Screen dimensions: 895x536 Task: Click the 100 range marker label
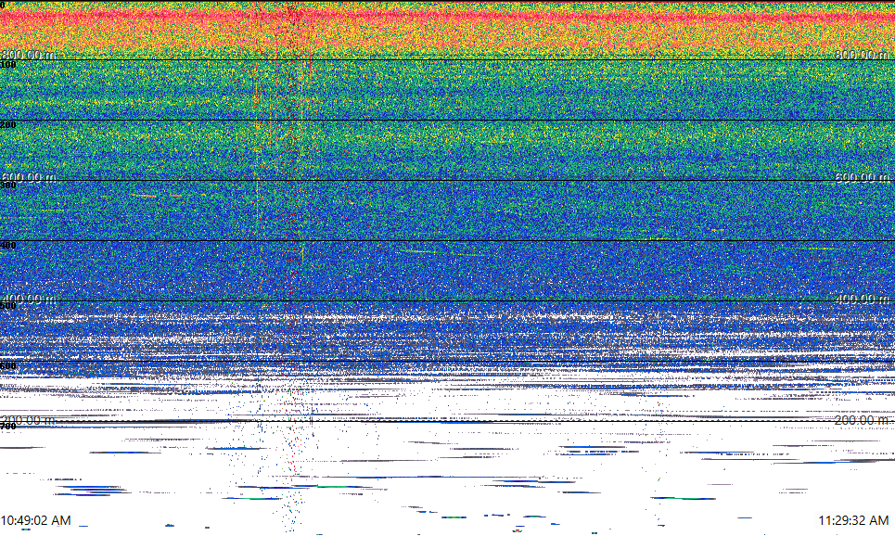point(8,65)
